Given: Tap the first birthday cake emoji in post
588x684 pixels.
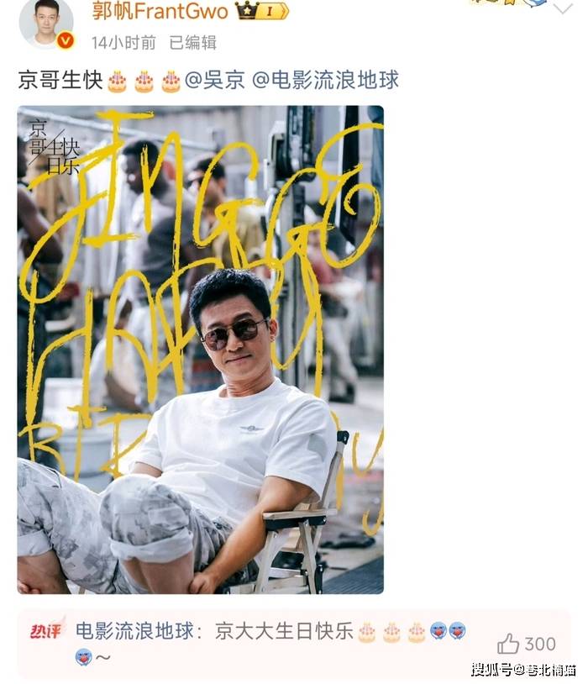Looking at the screenshot, I should point(117,82).
